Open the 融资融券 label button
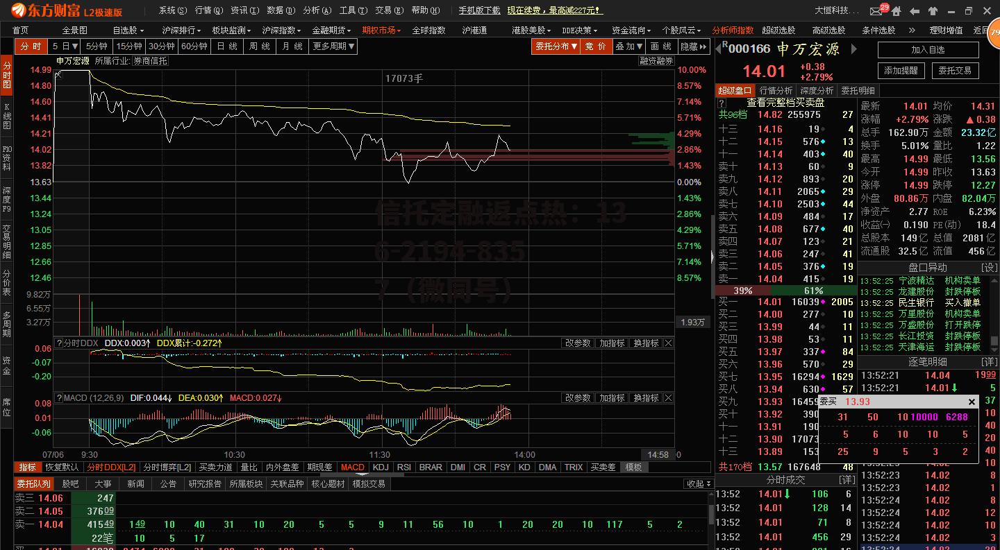Image resolution: width=1000 pixels, height=550 pixels. tap(656, 61)
